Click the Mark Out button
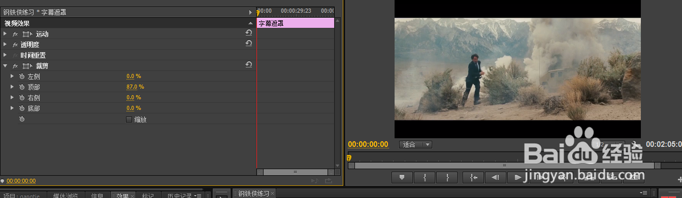The image size is (682, 198). tap(447, 177)
